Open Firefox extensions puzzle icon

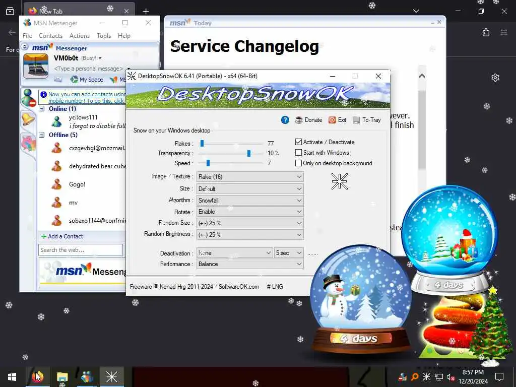486,32
